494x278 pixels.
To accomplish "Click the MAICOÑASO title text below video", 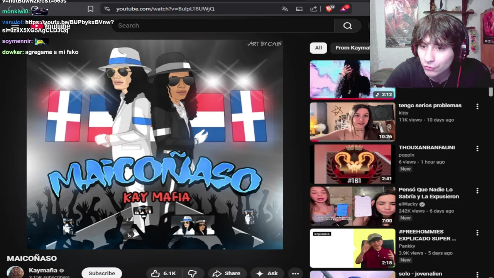I will click(x=32, y=258).
